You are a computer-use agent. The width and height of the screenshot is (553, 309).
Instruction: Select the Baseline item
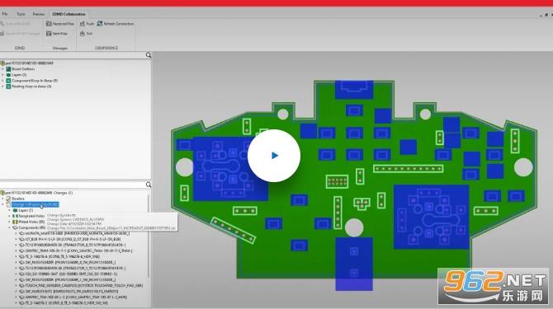pyautogui.click(x=15, y=199)
